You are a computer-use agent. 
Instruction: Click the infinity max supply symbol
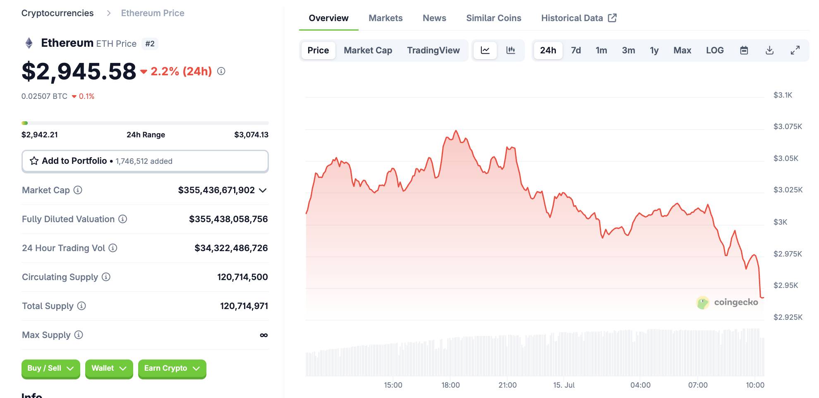pos(263,335)
